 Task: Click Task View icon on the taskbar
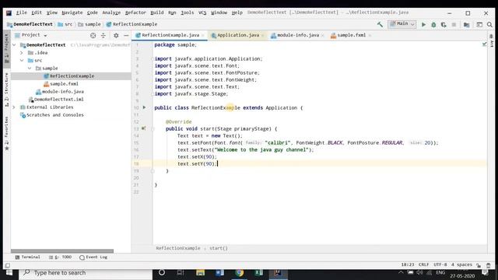[181, 273]
